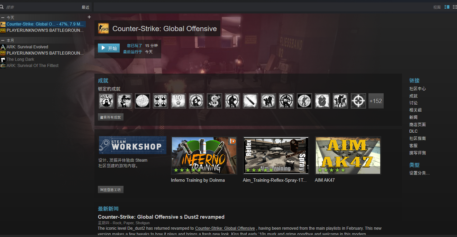Click the 'AIM AK47' title text

pos(325,180)
